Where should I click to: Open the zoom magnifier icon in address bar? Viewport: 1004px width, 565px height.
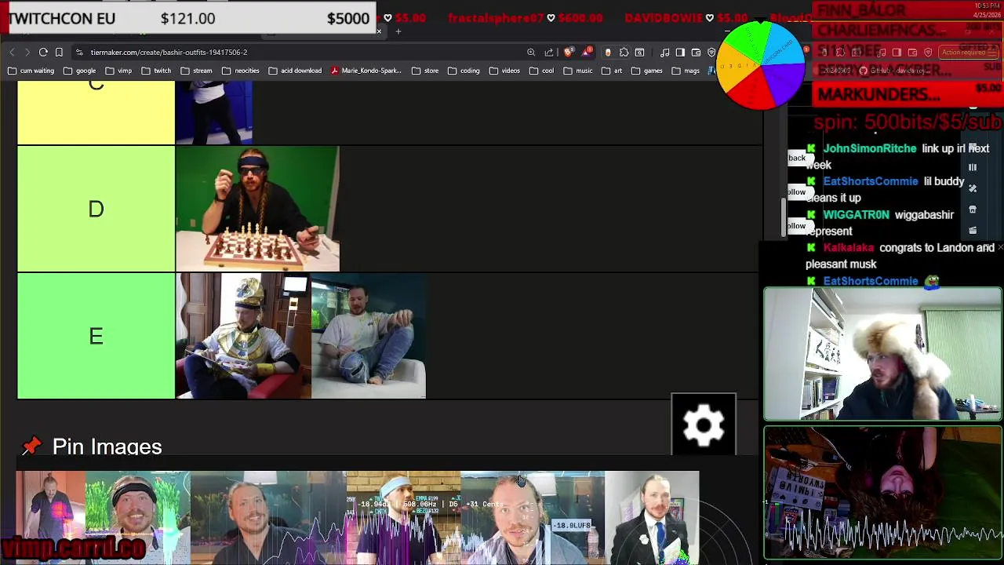click(x=531, y=53)
